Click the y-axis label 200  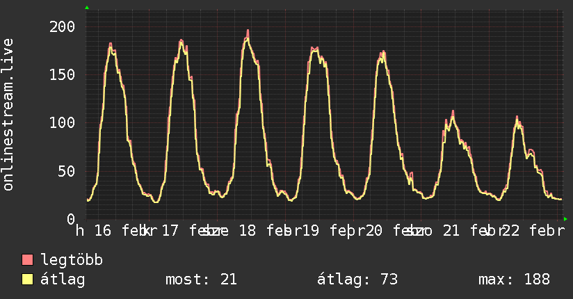pyautogui.click(x=62, y=26)
